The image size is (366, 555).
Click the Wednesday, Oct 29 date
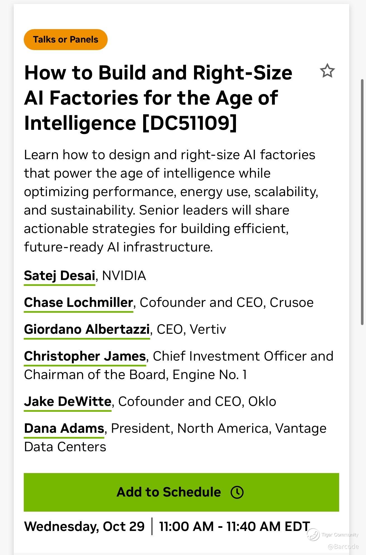(x=84, y=526)
